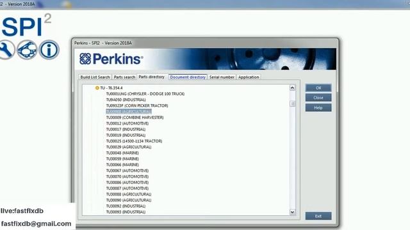Screen dimensions: 410x230
Task: Open the Build List Search tab
Action: [95, 77]
